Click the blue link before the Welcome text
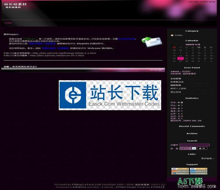This screenshot has height=190, width=220. (x=55, y=48)
